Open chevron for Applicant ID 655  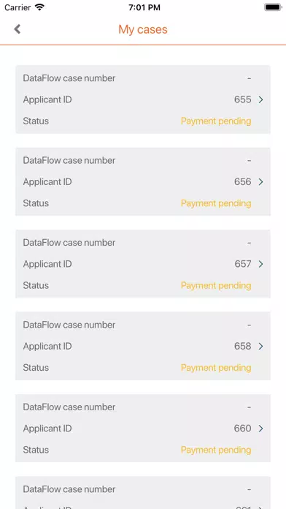260,99
